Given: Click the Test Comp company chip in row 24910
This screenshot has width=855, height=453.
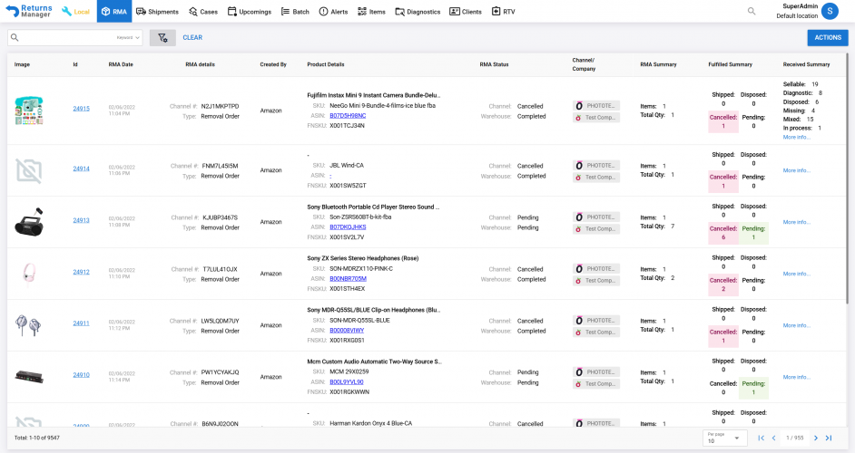Looking at the screenshot, I should [x=596, y=384].
